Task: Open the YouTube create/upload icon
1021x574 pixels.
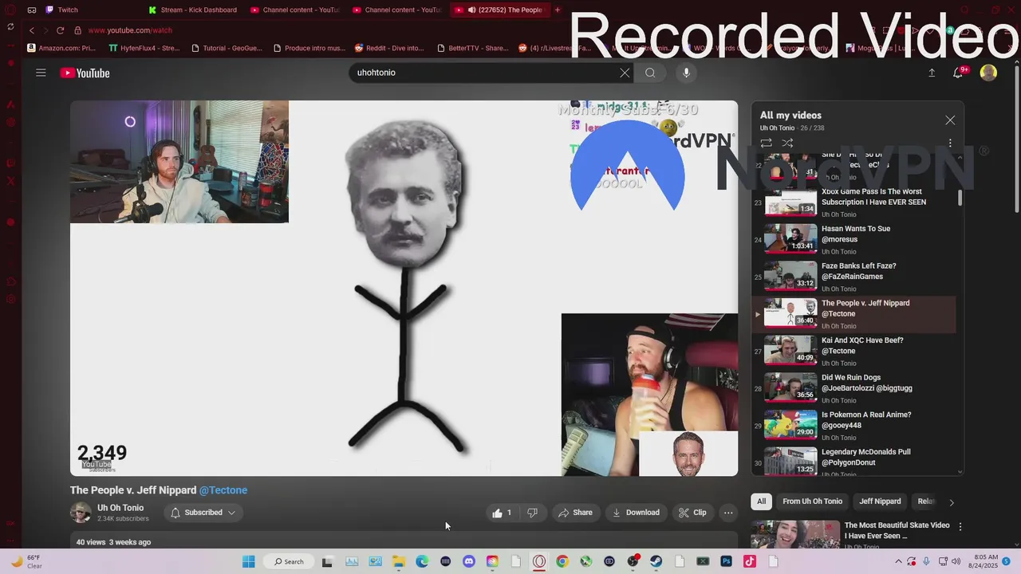Action: [932, 73]
